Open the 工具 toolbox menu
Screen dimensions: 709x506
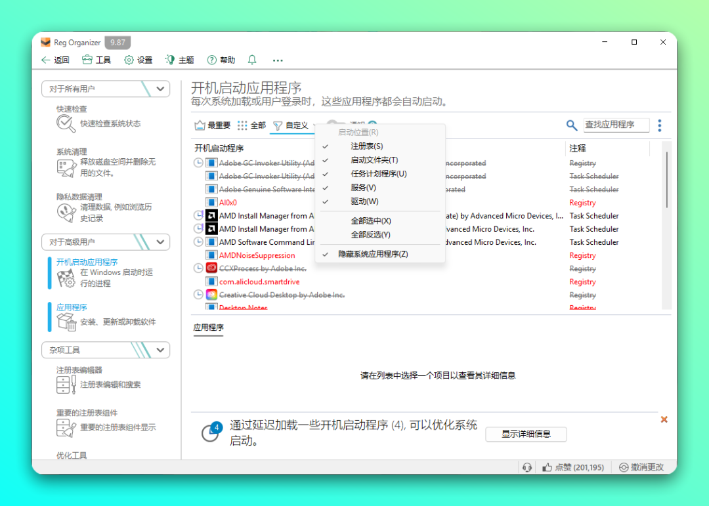[x=97, y=60]
